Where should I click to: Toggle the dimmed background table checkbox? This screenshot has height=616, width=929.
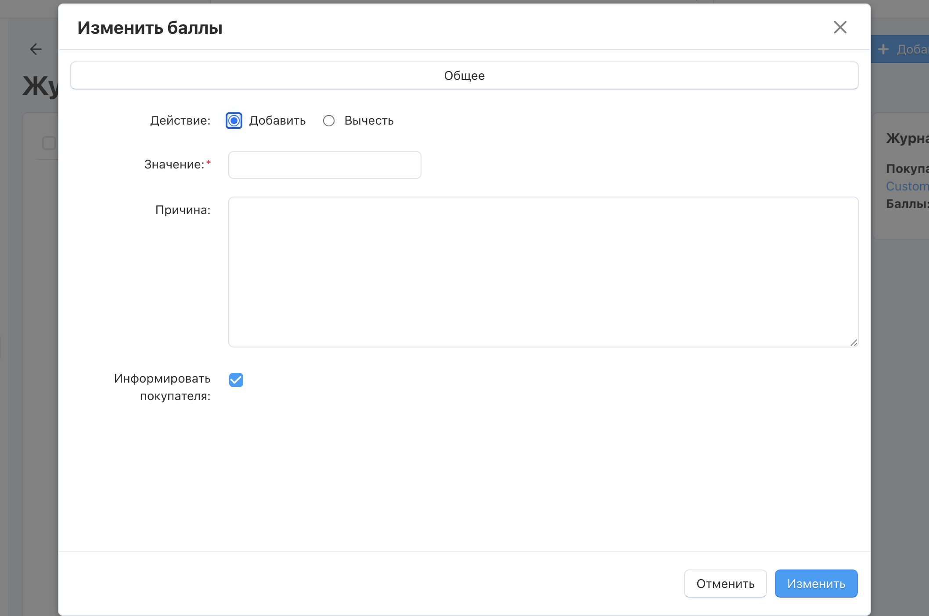(x=49, y=143)
